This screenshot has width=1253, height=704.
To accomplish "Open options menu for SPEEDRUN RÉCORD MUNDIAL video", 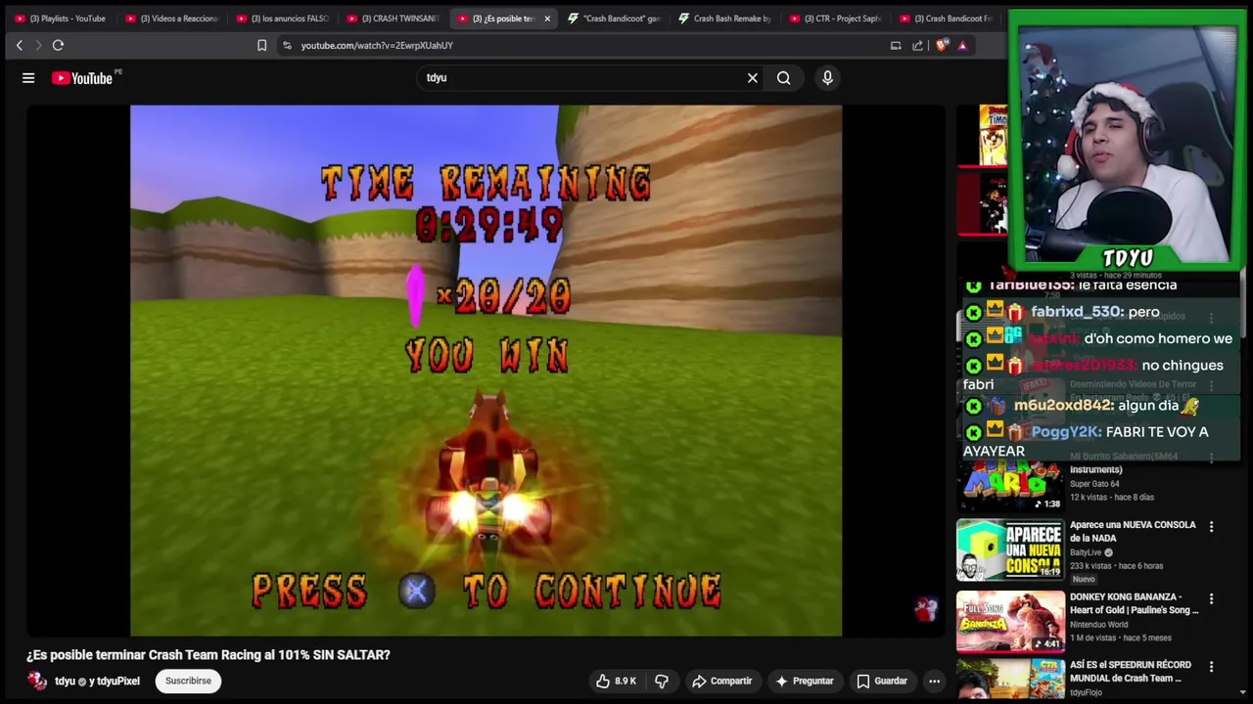I will pyautogui.click(x=1211, y=667).
